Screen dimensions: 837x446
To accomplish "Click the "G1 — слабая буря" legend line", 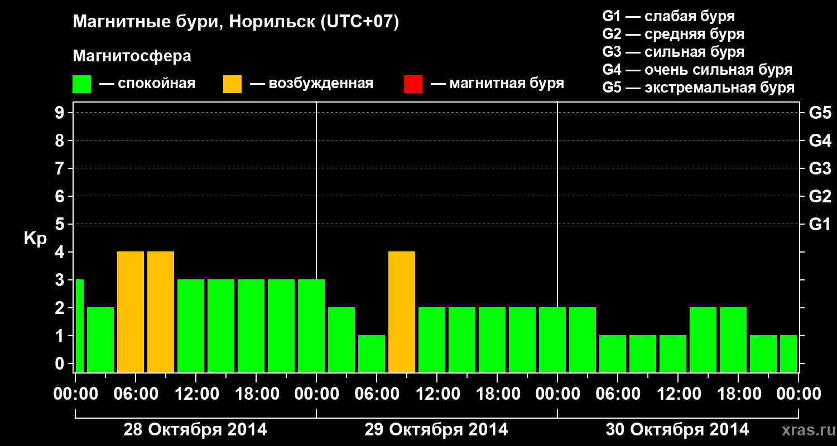I will coord(668,16).
